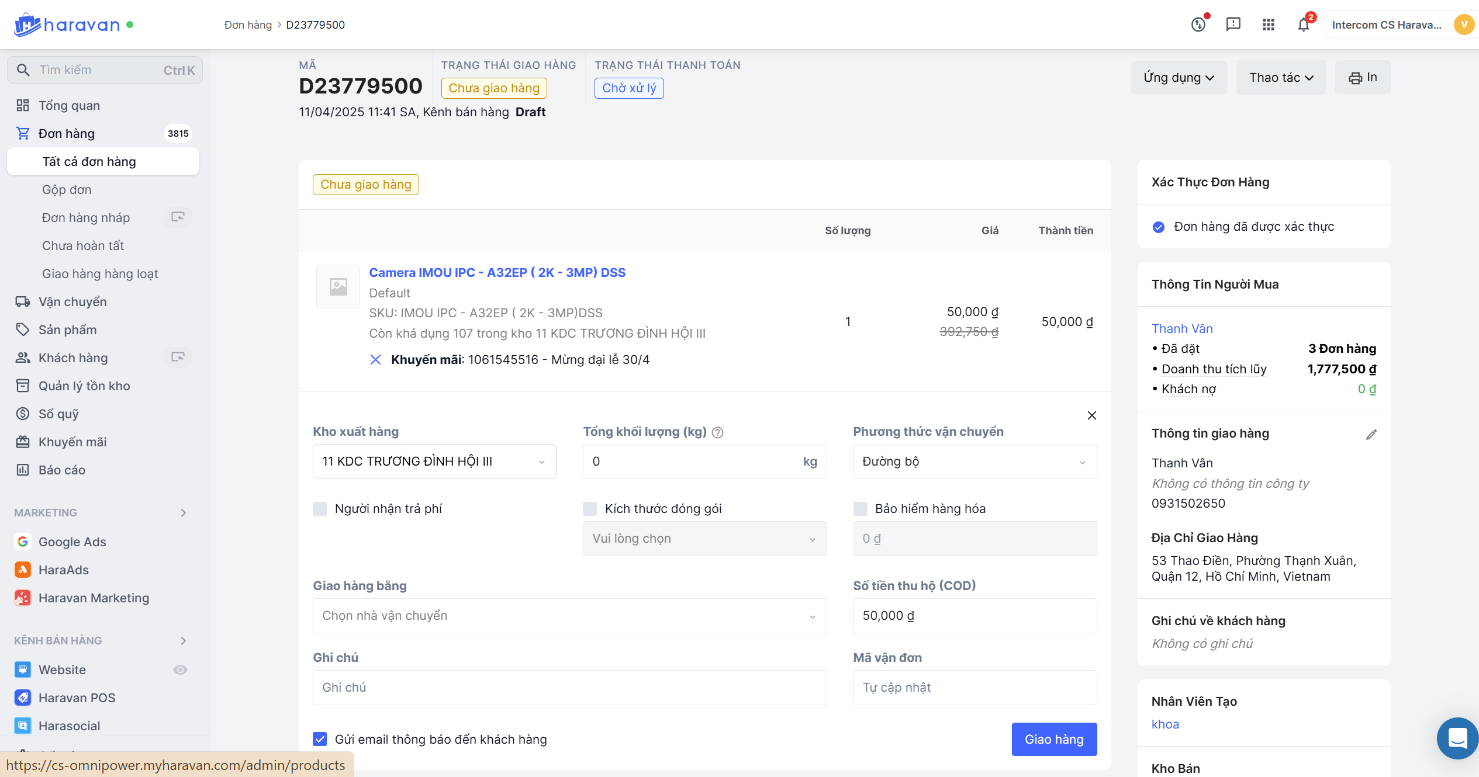Remove the Khuyến mãi promotion with X icon

click(375, 359)
